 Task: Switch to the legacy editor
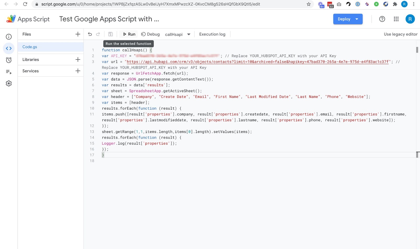tap(401, 34)
